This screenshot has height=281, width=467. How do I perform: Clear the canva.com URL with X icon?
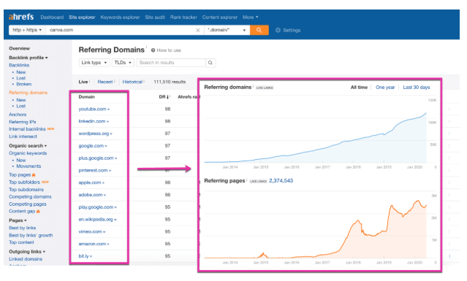point(198,30)
